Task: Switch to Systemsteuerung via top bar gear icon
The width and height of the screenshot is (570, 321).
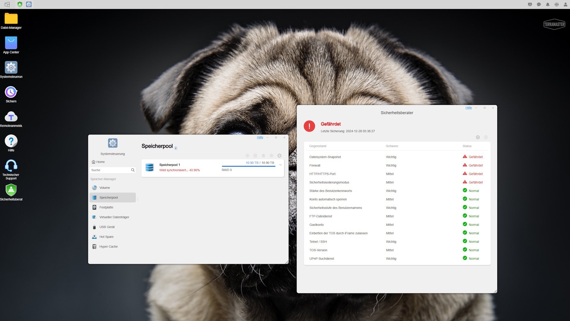Action: [29, 4]
